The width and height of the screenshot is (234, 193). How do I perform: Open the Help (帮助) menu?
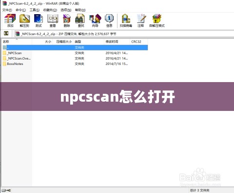click(x=80, y=10)
